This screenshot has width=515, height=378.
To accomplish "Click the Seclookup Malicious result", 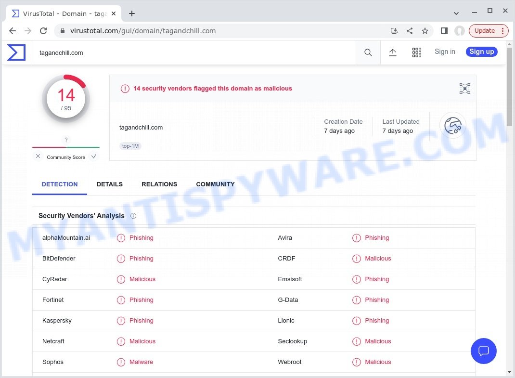I will 378,341.
